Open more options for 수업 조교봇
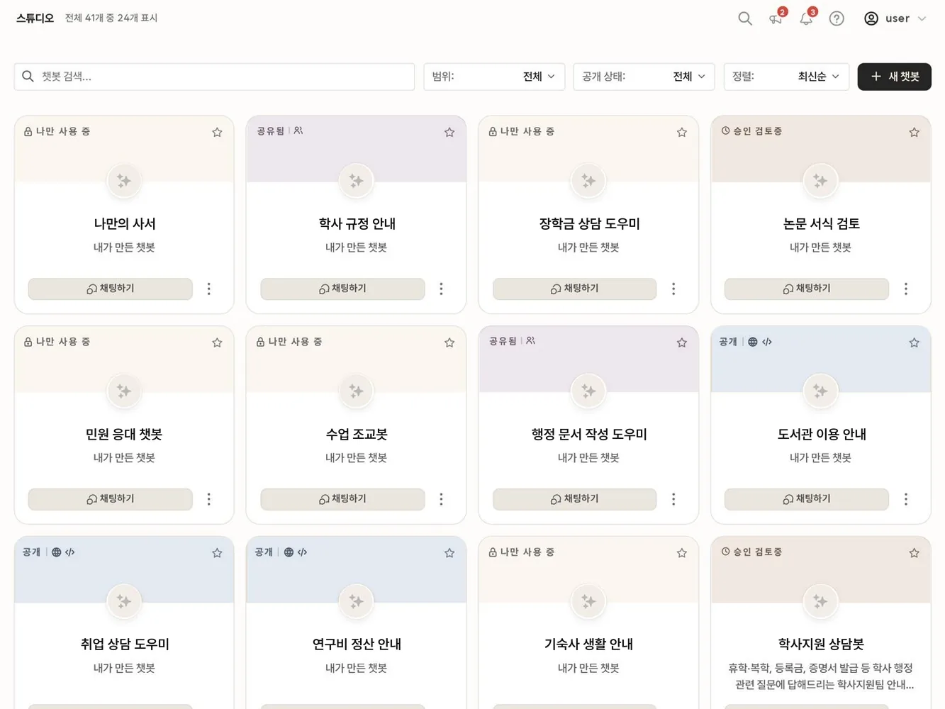The height and width of the screenshot is (709, 945). 441,499
